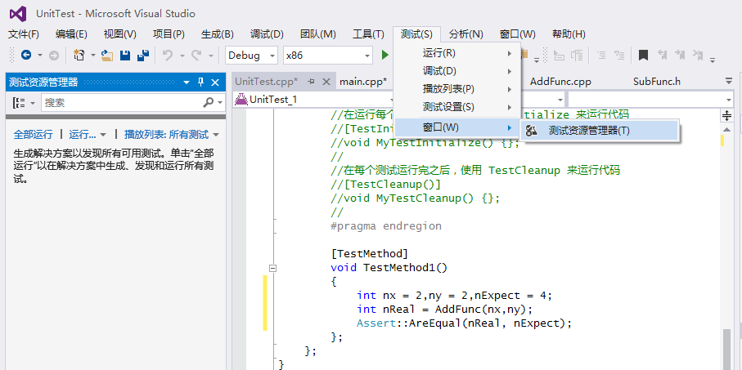Open the 项目(P) menu

[x=169, y=34]
